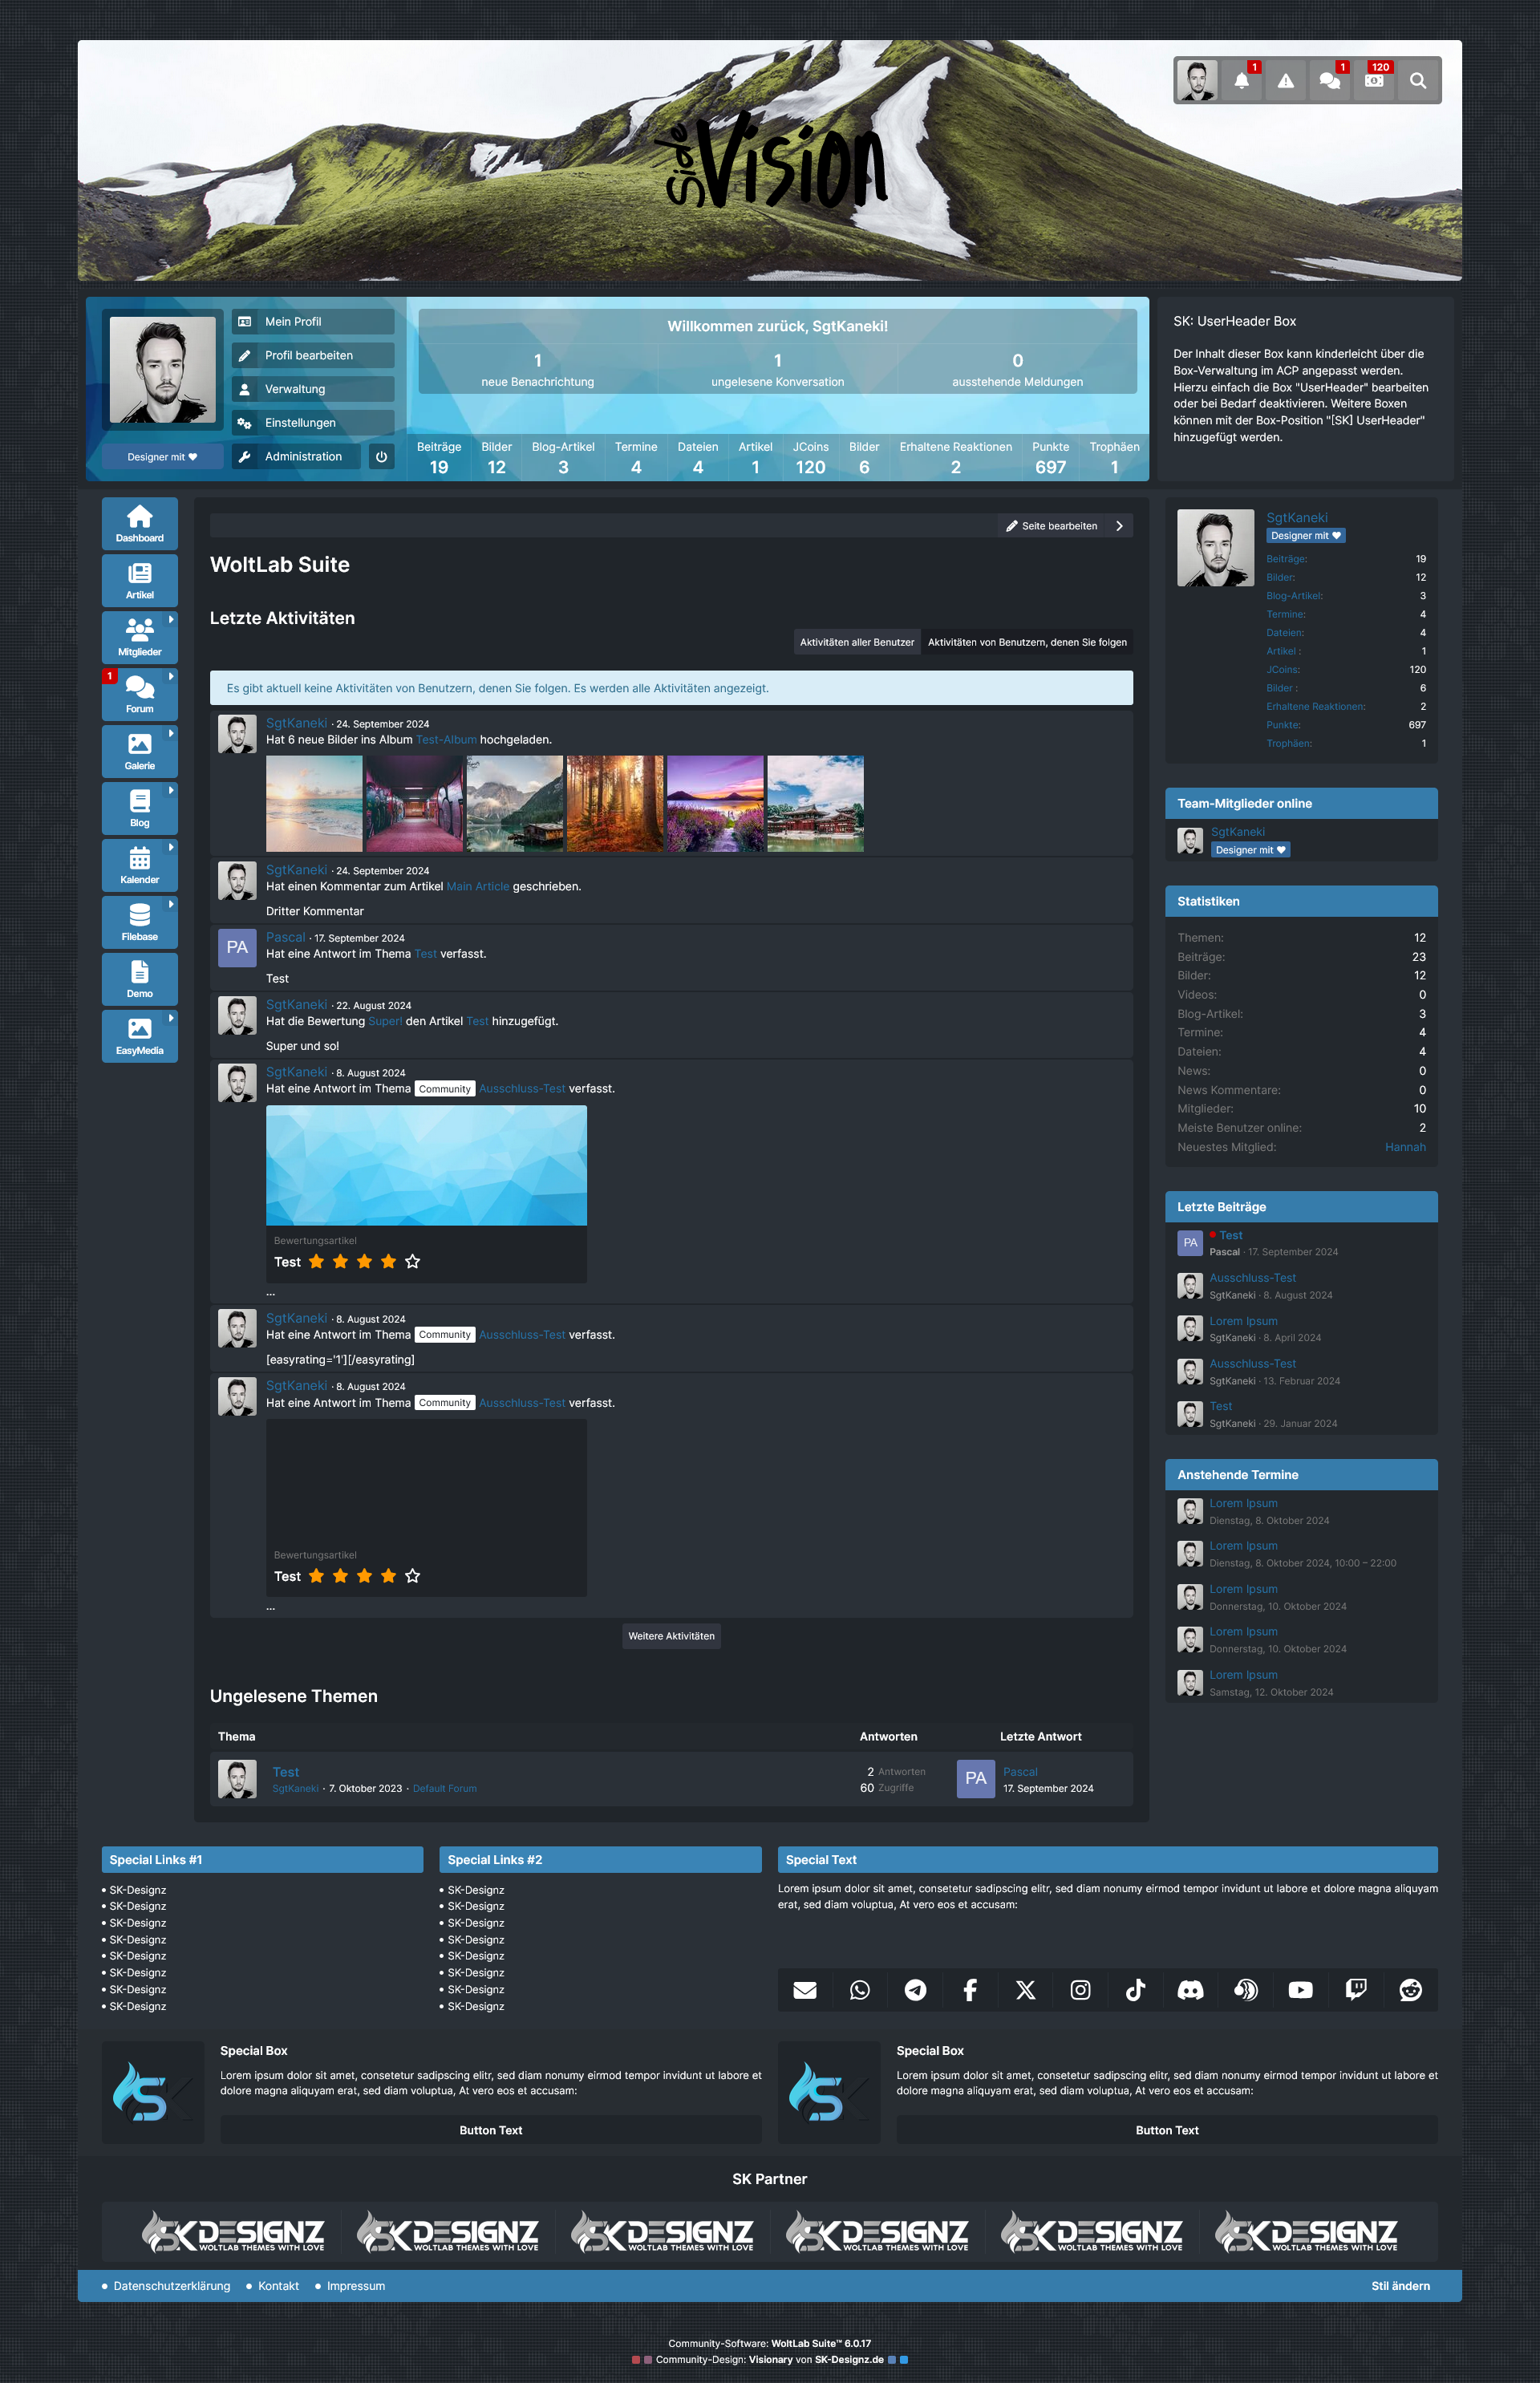Click the Discord social icon

(1190, 1990)
